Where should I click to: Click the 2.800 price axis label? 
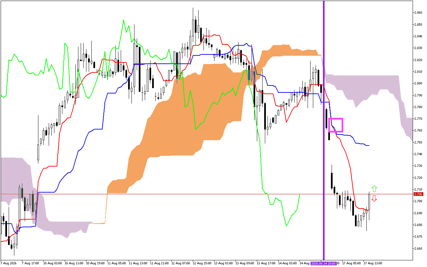(x=418, y=83)
